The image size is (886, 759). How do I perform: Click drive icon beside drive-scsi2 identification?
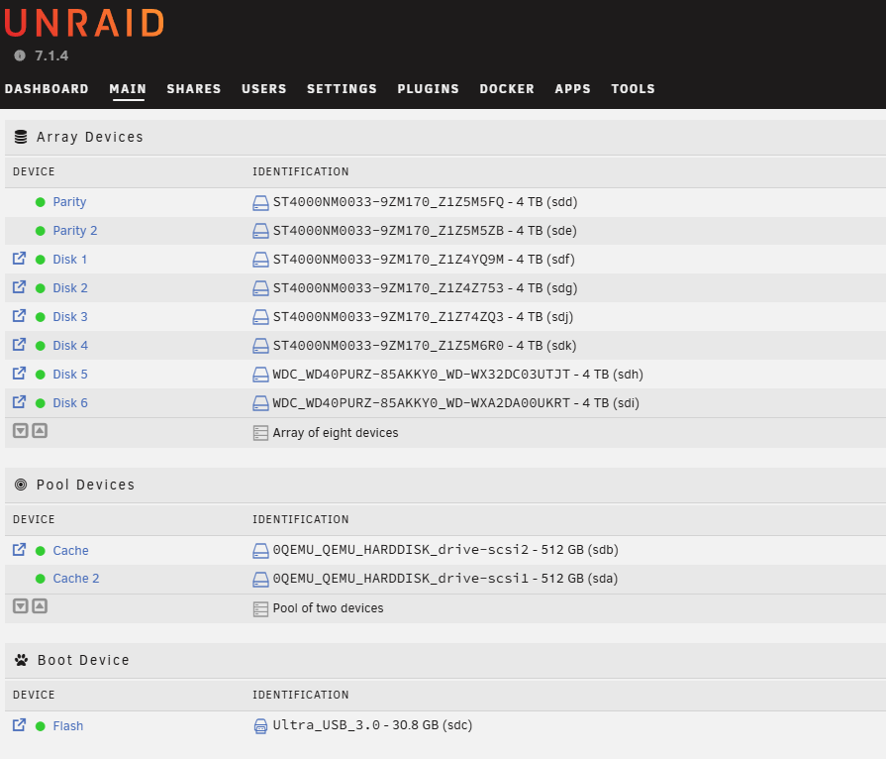tap(260, 551)
